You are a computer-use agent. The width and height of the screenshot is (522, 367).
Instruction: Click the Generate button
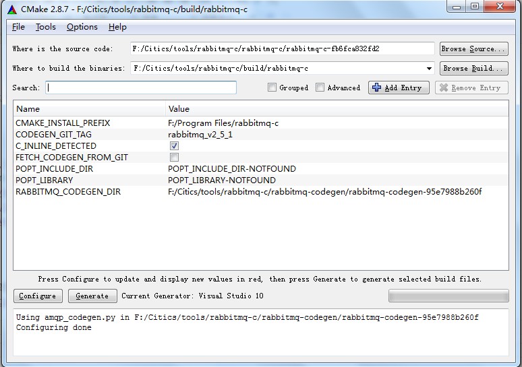pos(92,296)
